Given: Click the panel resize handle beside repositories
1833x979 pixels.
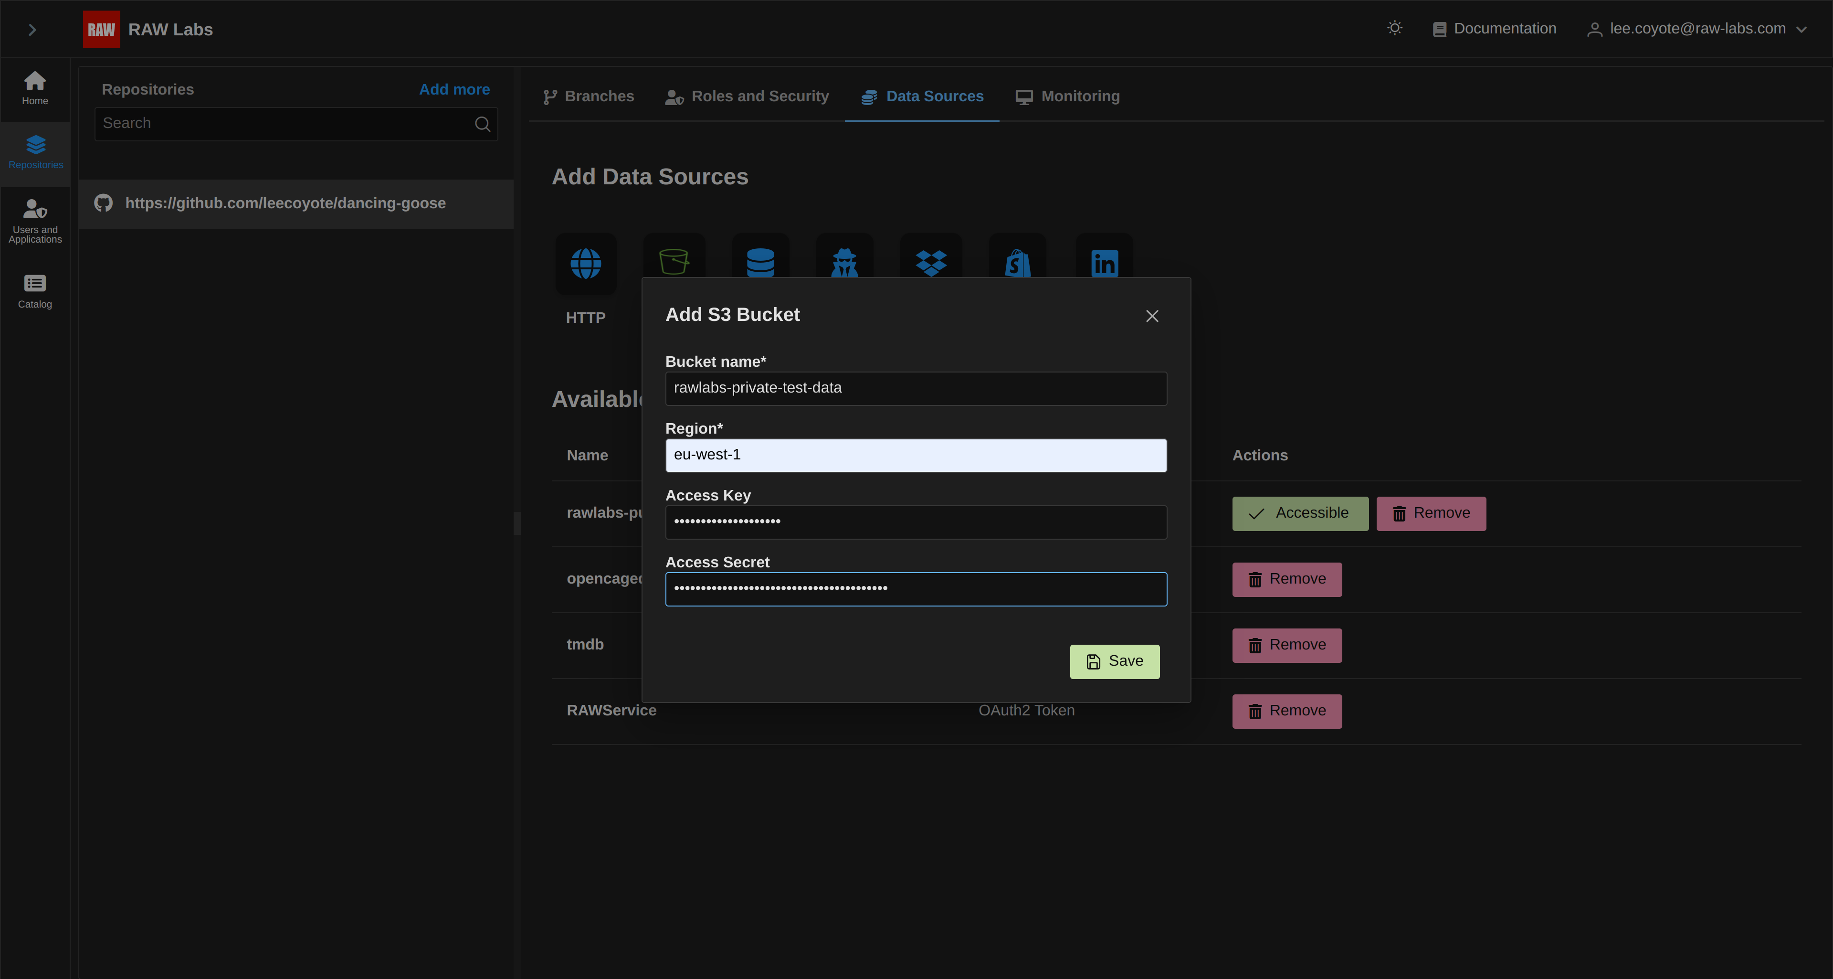Looking at the screenshot, I should tap(517, 523).
